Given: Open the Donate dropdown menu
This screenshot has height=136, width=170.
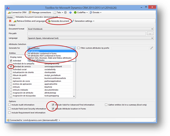Looking at the screenshot, I should 95,12.
